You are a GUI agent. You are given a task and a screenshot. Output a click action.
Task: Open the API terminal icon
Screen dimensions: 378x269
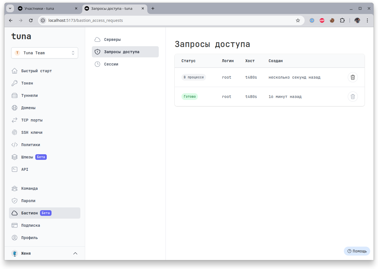pyautogui.click(x=15, y=169)
